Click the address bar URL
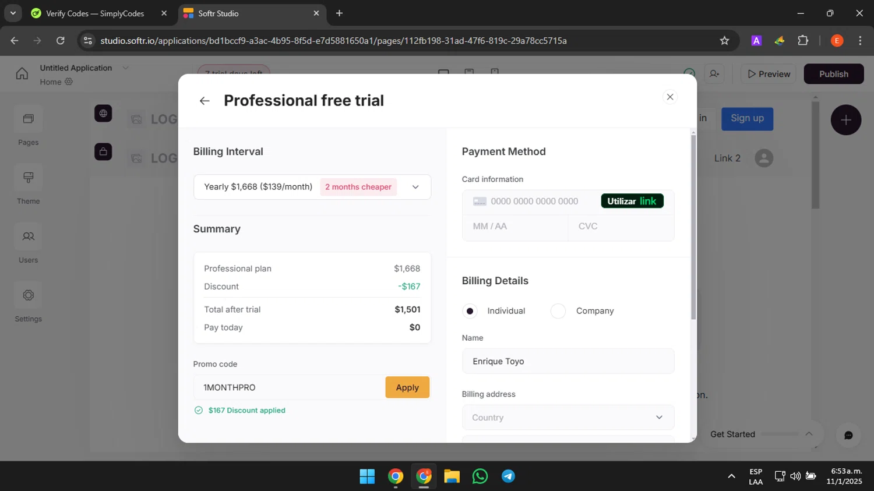 point(333,41)
